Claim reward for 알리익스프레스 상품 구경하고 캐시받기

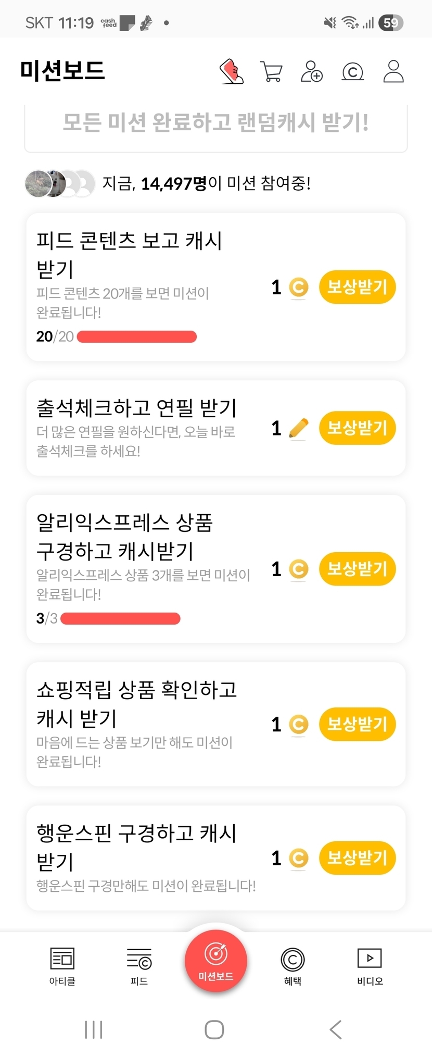click(357, 569)
